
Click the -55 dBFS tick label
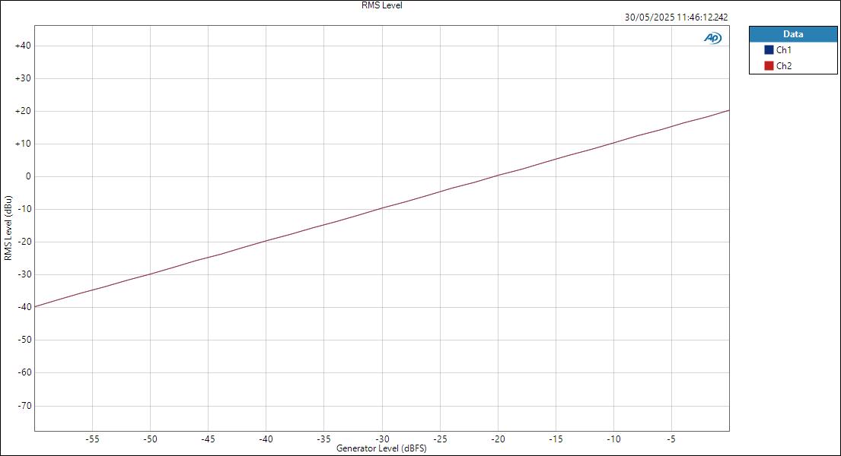pyautogui.click(x=94, y=439)
